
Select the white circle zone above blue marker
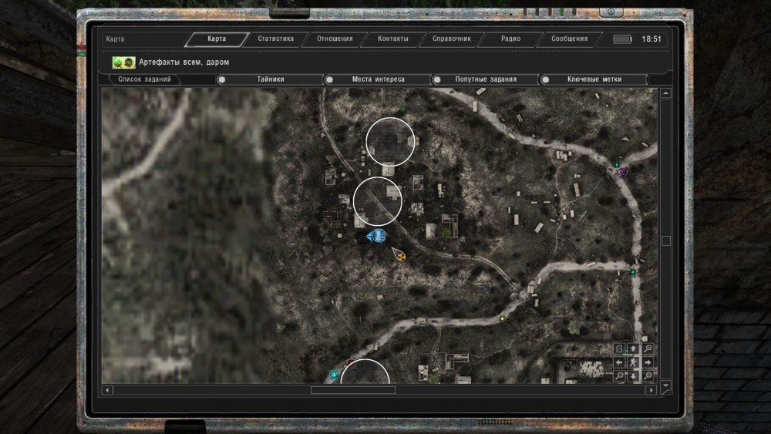(378, 201)
